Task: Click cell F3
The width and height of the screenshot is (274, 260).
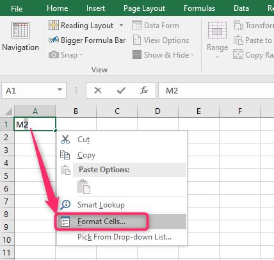Action: tap(240, 150)
